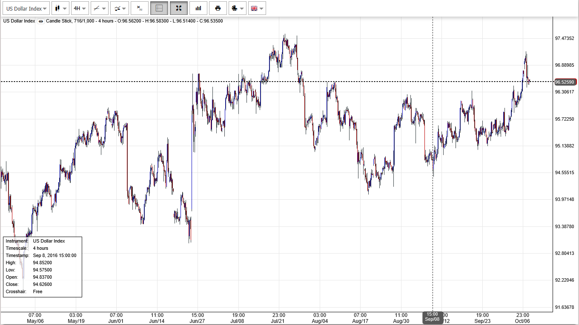This screenshot has width=579, height=325.
Task: Click the 91.63678 price axis label
Action: [565, 307]
